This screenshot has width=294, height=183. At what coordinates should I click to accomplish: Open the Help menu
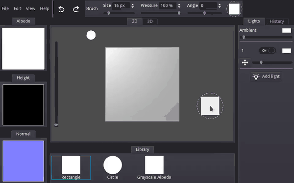click(45, 9)
